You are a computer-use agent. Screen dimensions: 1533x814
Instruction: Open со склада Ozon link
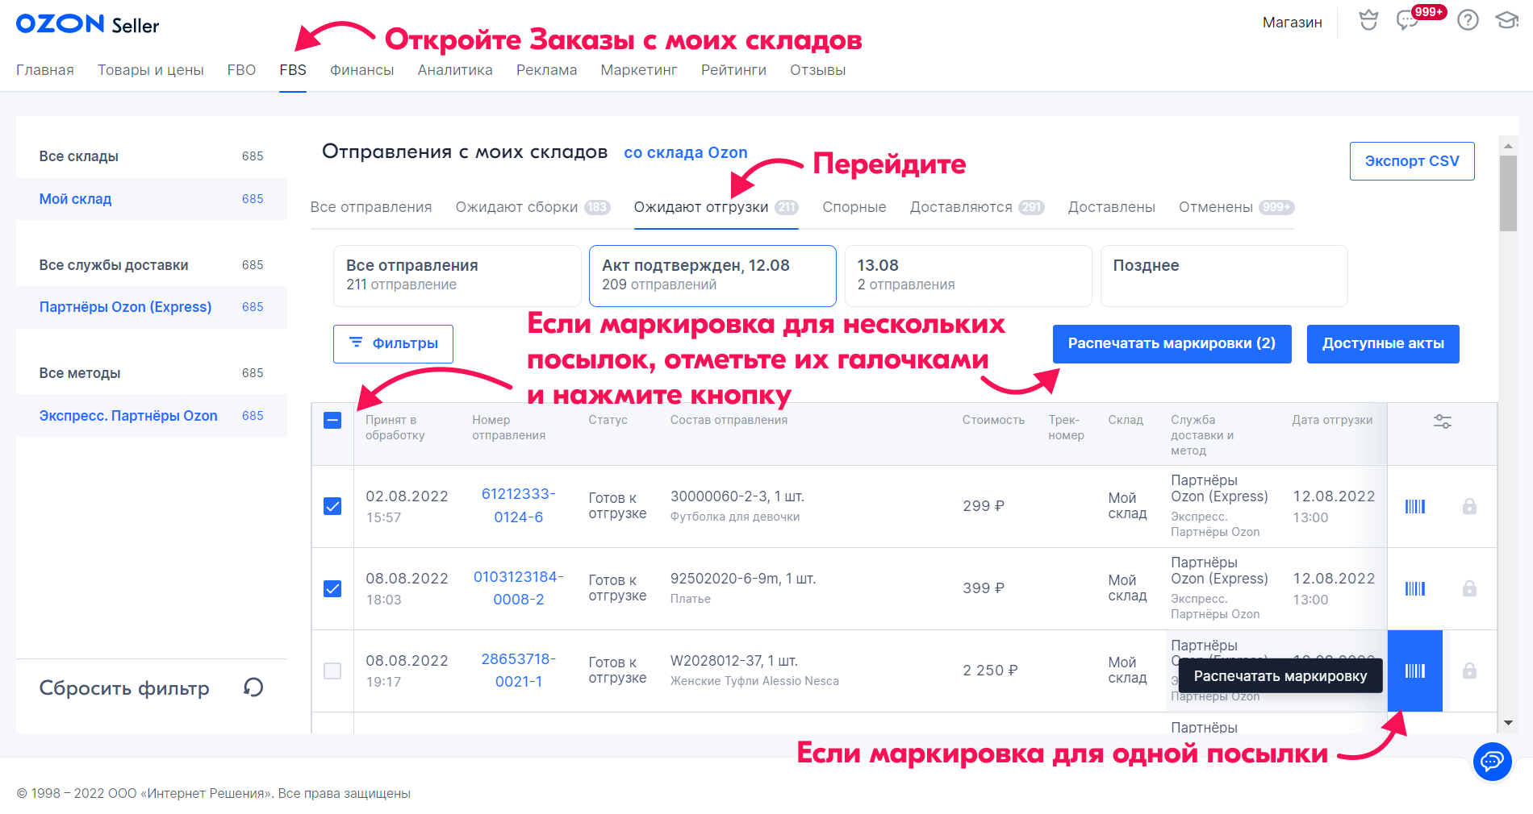click(686, 152)
